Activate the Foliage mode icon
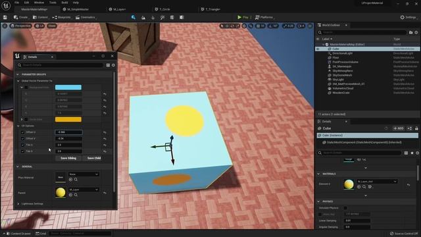 pyautogui.click(x=153, y=17)
